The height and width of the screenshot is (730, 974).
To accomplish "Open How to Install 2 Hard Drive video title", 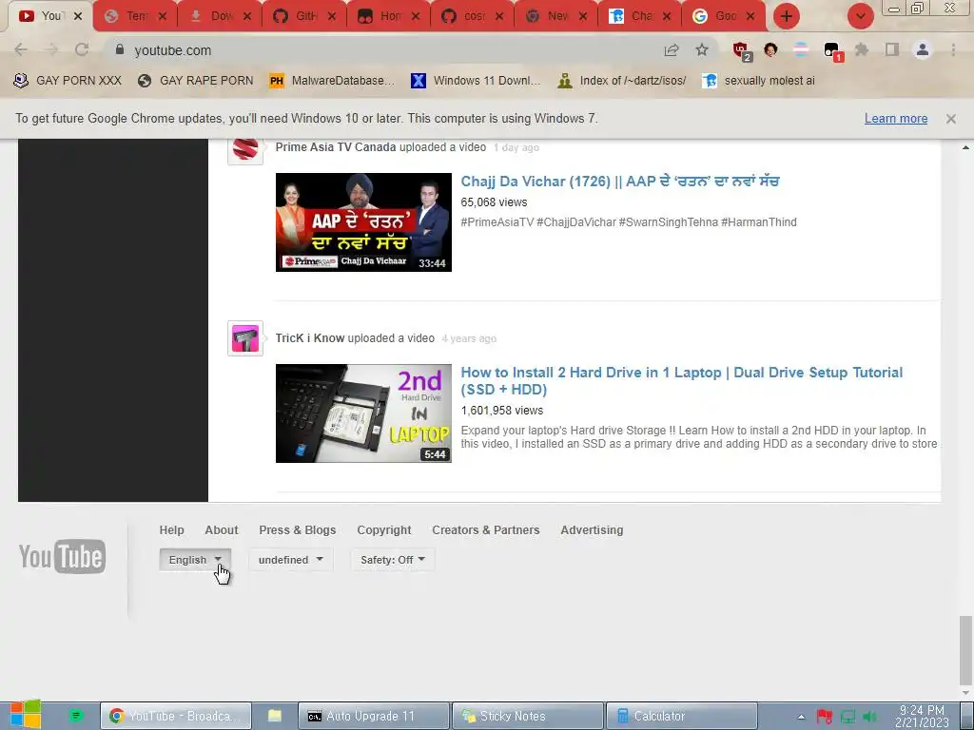I will coord(681,380).
